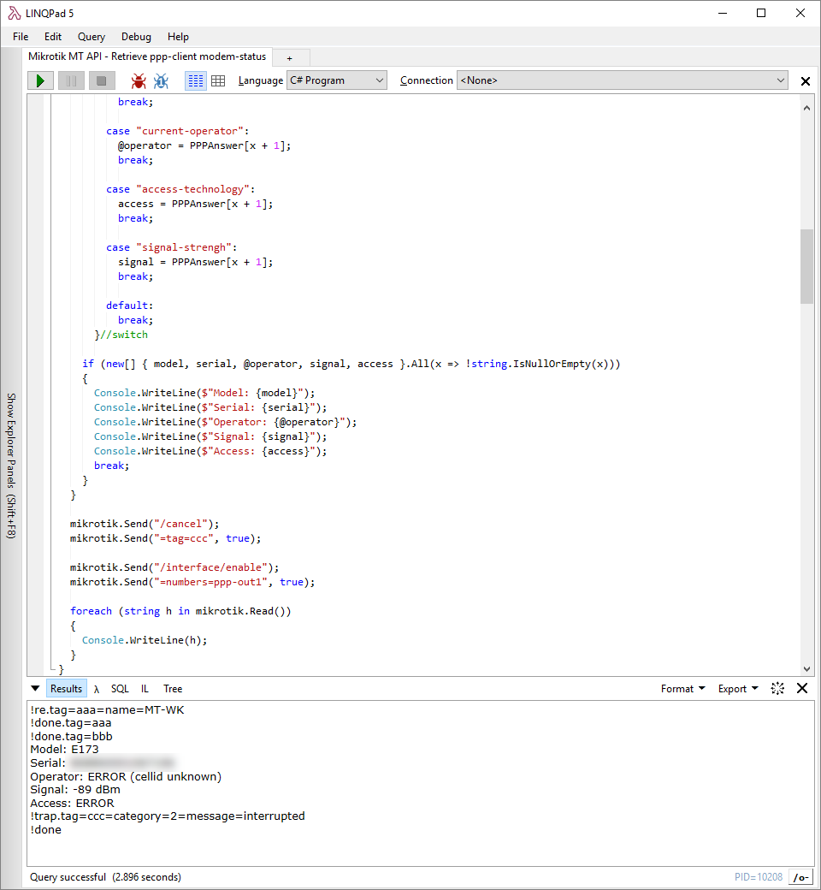
Task: Click the maximize results panel arrows icon
Action: pyautogui.click(x=777, y=688)
